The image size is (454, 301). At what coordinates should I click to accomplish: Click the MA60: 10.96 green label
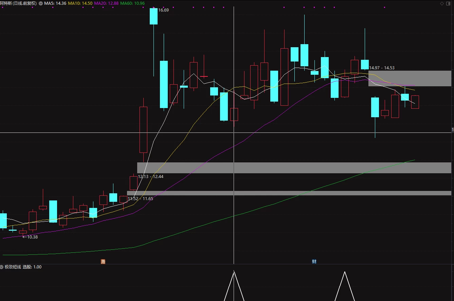[x=132, y=3]
